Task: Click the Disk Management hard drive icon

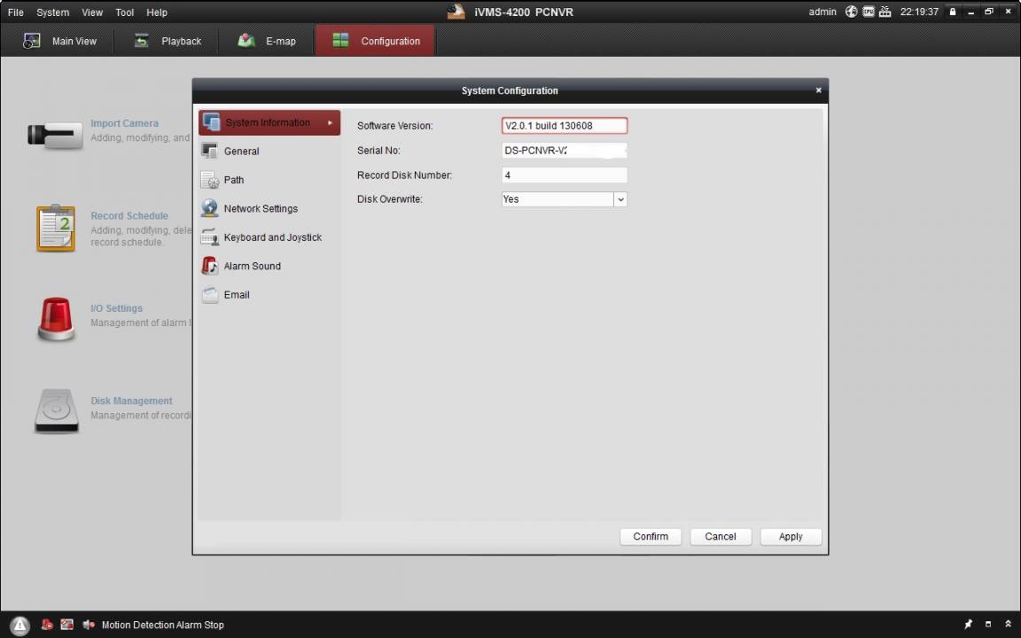Action: [57, 411]
